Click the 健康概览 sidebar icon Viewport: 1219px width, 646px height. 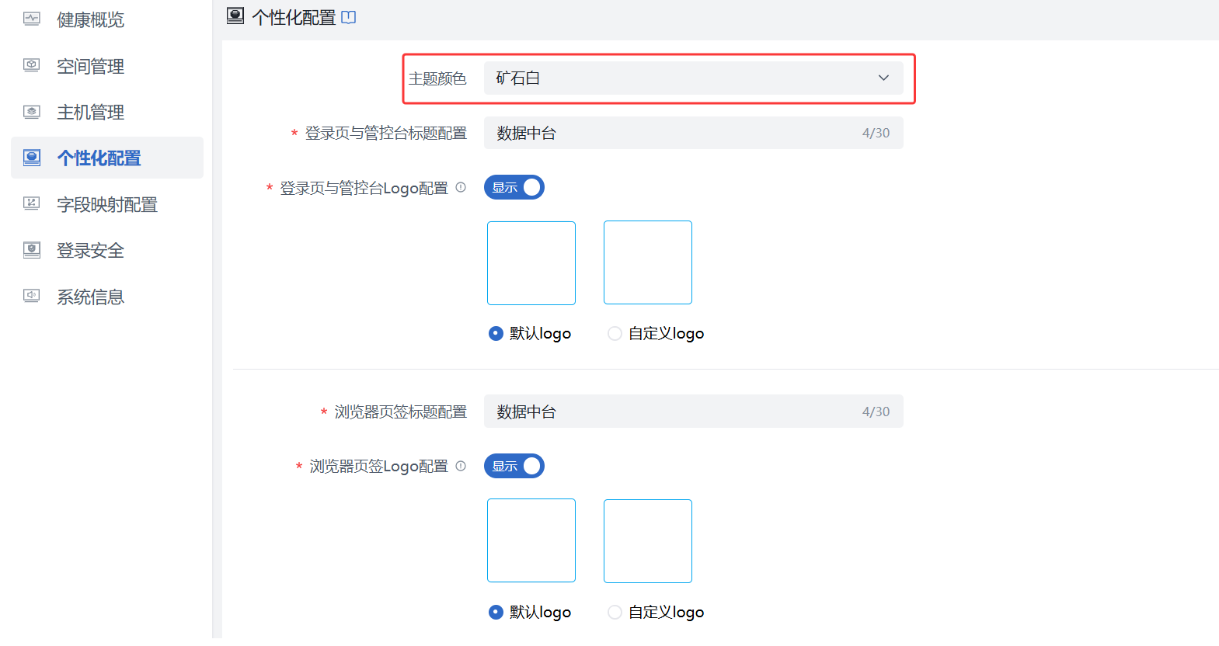32,19
